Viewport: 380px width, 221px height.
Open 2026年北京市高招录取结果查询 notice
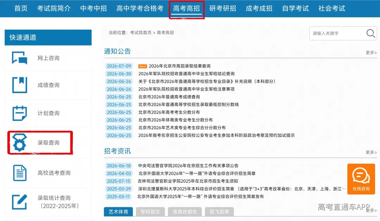pyautogui.click(x=179, y=66)
